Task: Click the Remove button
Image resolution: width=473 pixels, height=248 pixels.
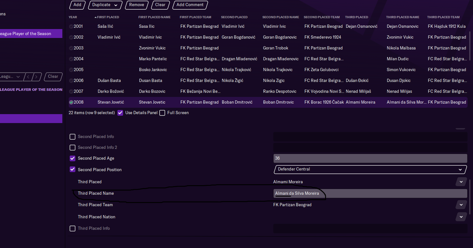Action: (137, 5)
